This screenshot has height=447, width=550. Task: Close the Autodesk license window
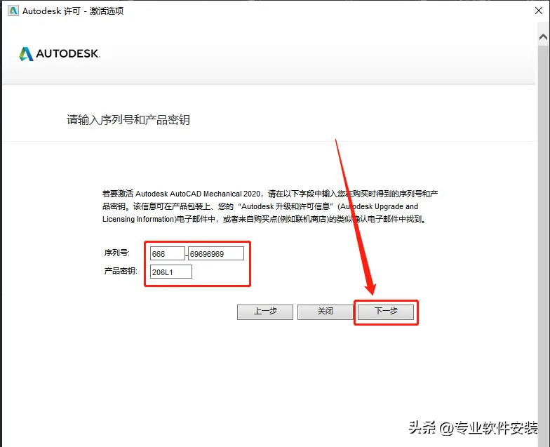[x=539, y=11]
